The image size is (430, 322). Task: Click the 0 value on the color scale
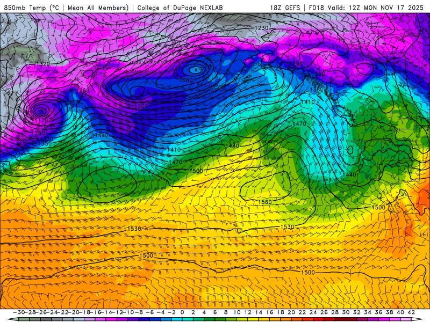click(182, 312)
